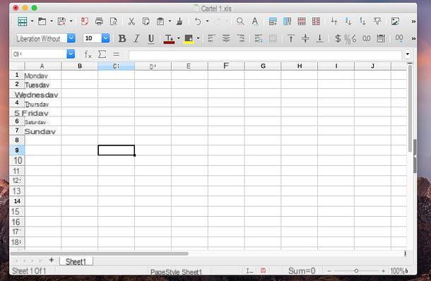The height and width of the screenshot is (281, 431).
Task: Format as percent
Action: tap(350, 39)
